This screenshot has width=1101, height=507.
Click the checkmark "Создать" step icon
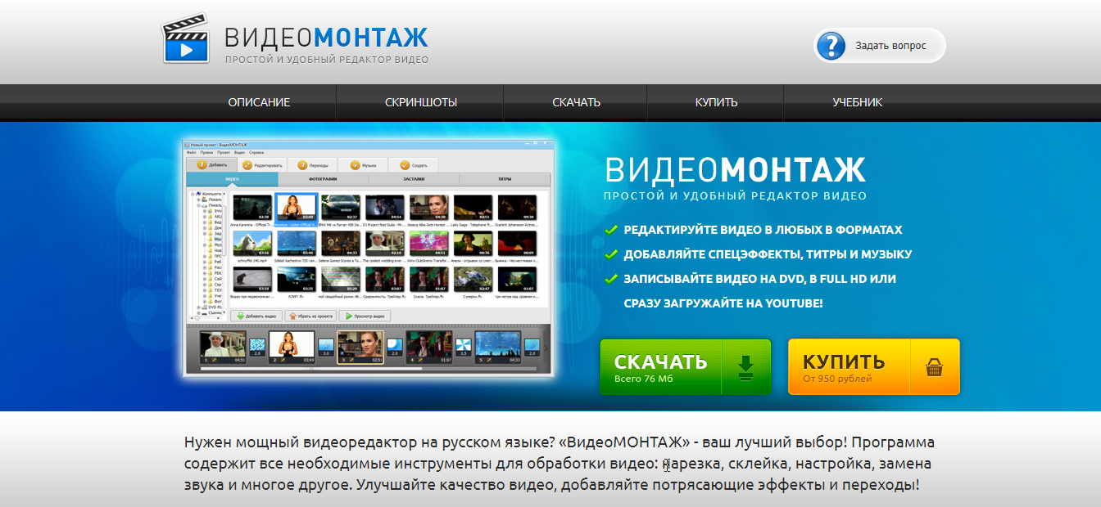[x=403, y=165]
